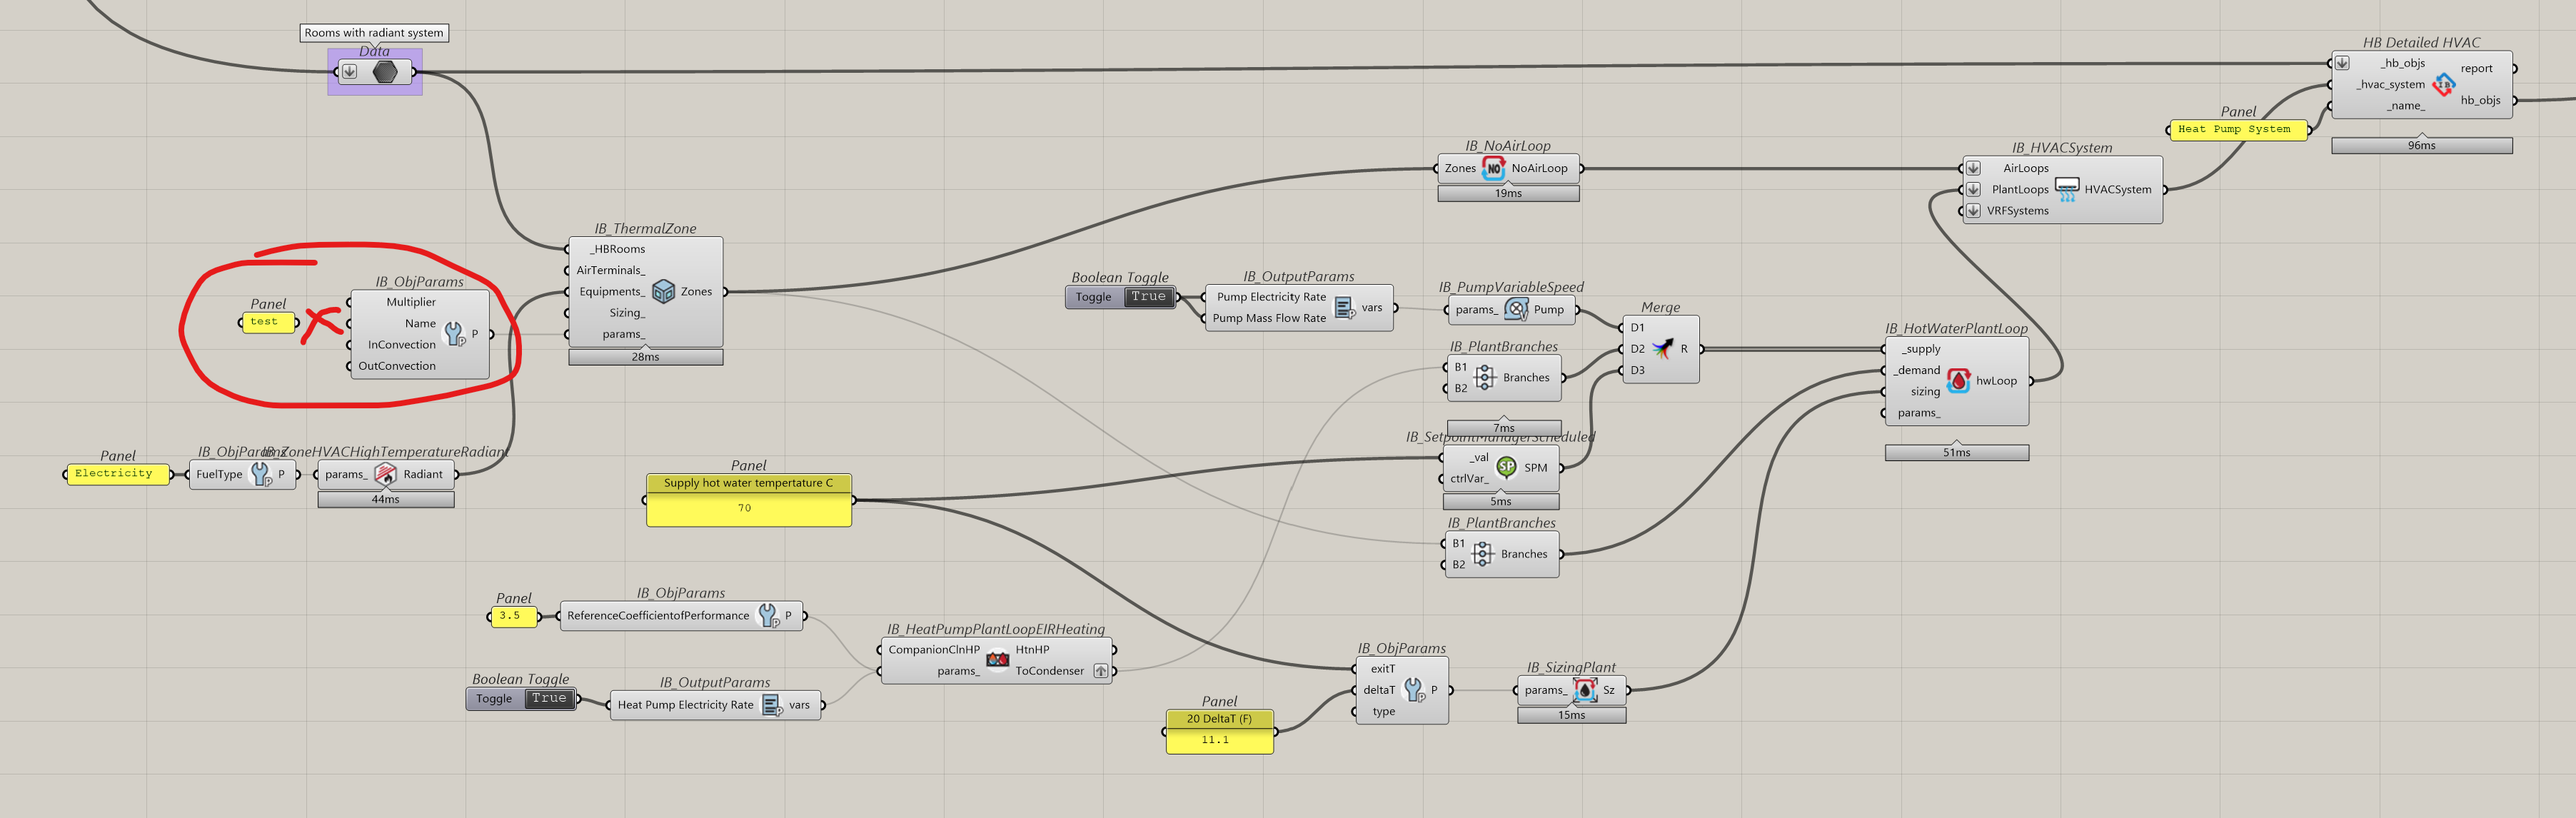This screenshot has height=818, width=2576.
Task: Select the 20 DeltaT (F) panel
Action: click(x=1219, y=731)
